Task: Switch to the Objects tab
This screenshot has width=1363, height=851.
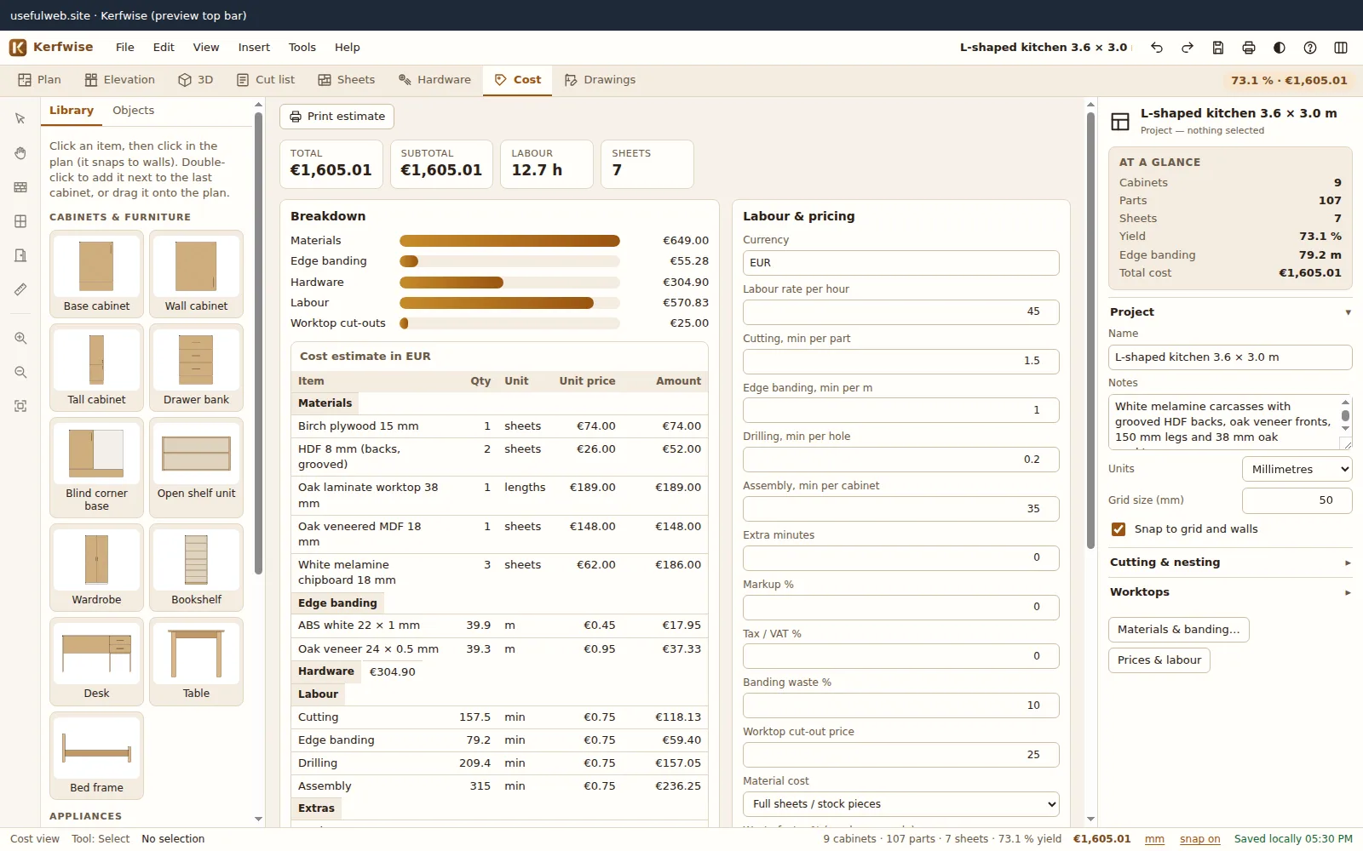Action: [134, 111]
